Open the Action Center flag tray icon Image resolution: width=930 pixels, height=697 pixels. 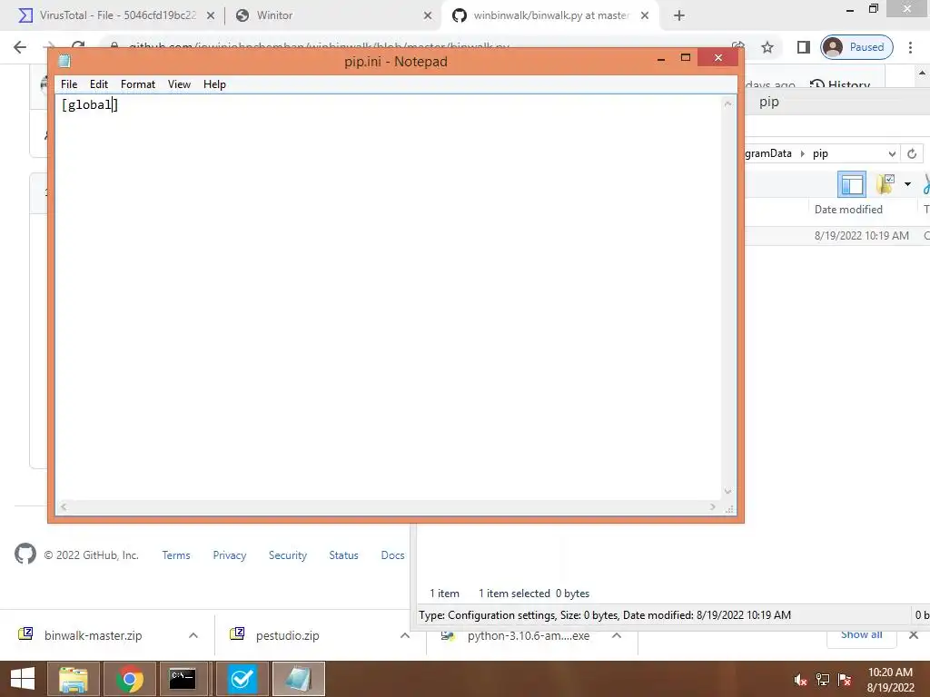pyautogui.click(x=845, y=680)
